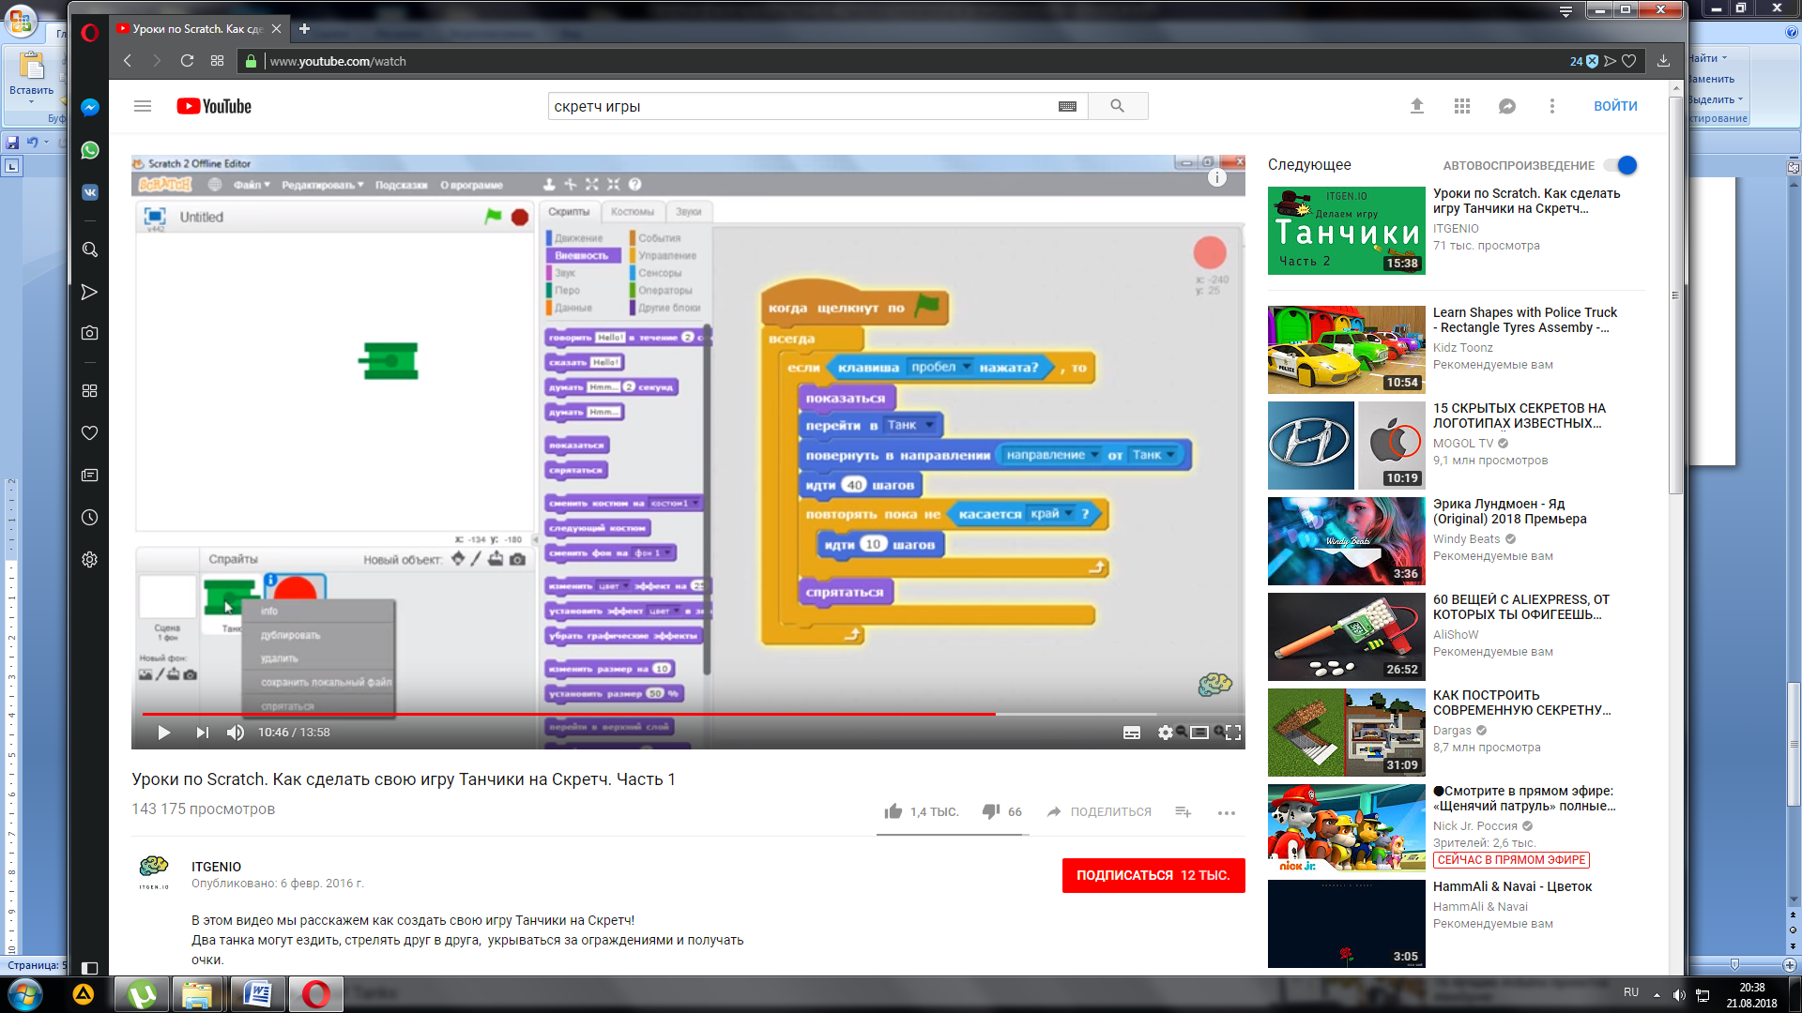Open VK in Opera sidebar

tap(90, 192)
